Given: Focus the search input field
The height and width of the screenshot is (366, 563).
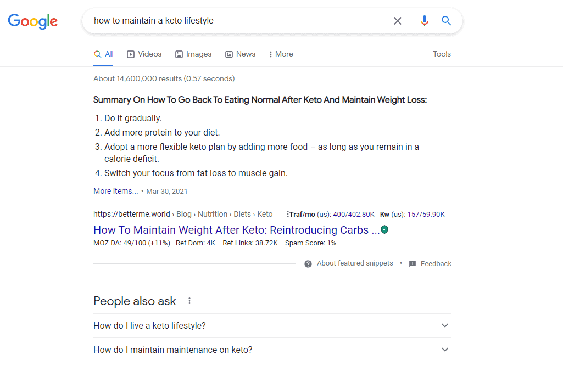Looking at the screenshot, I should [x=236, y=21].
